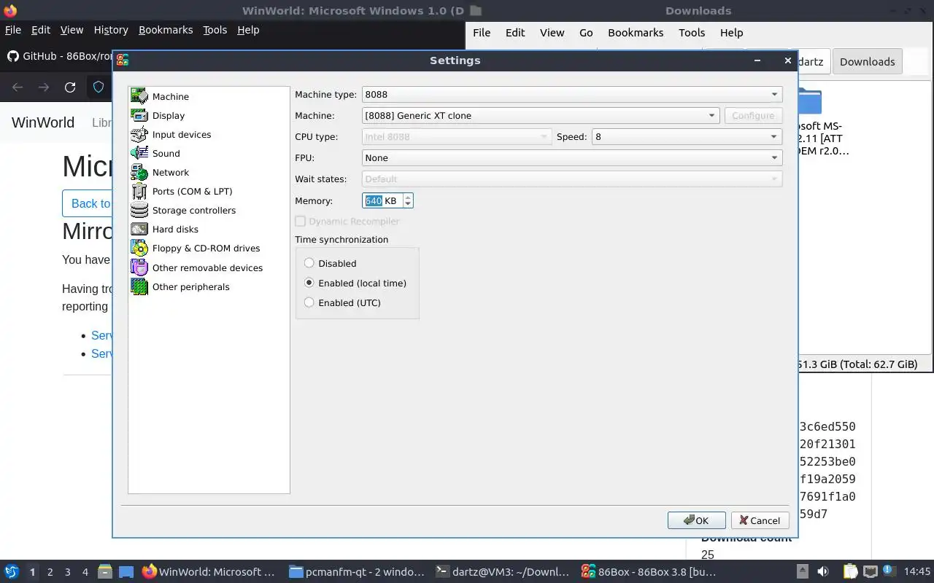Open the CPU type dropdown
The height and width of the screenshot is (583, 934).
pos(457,136)
